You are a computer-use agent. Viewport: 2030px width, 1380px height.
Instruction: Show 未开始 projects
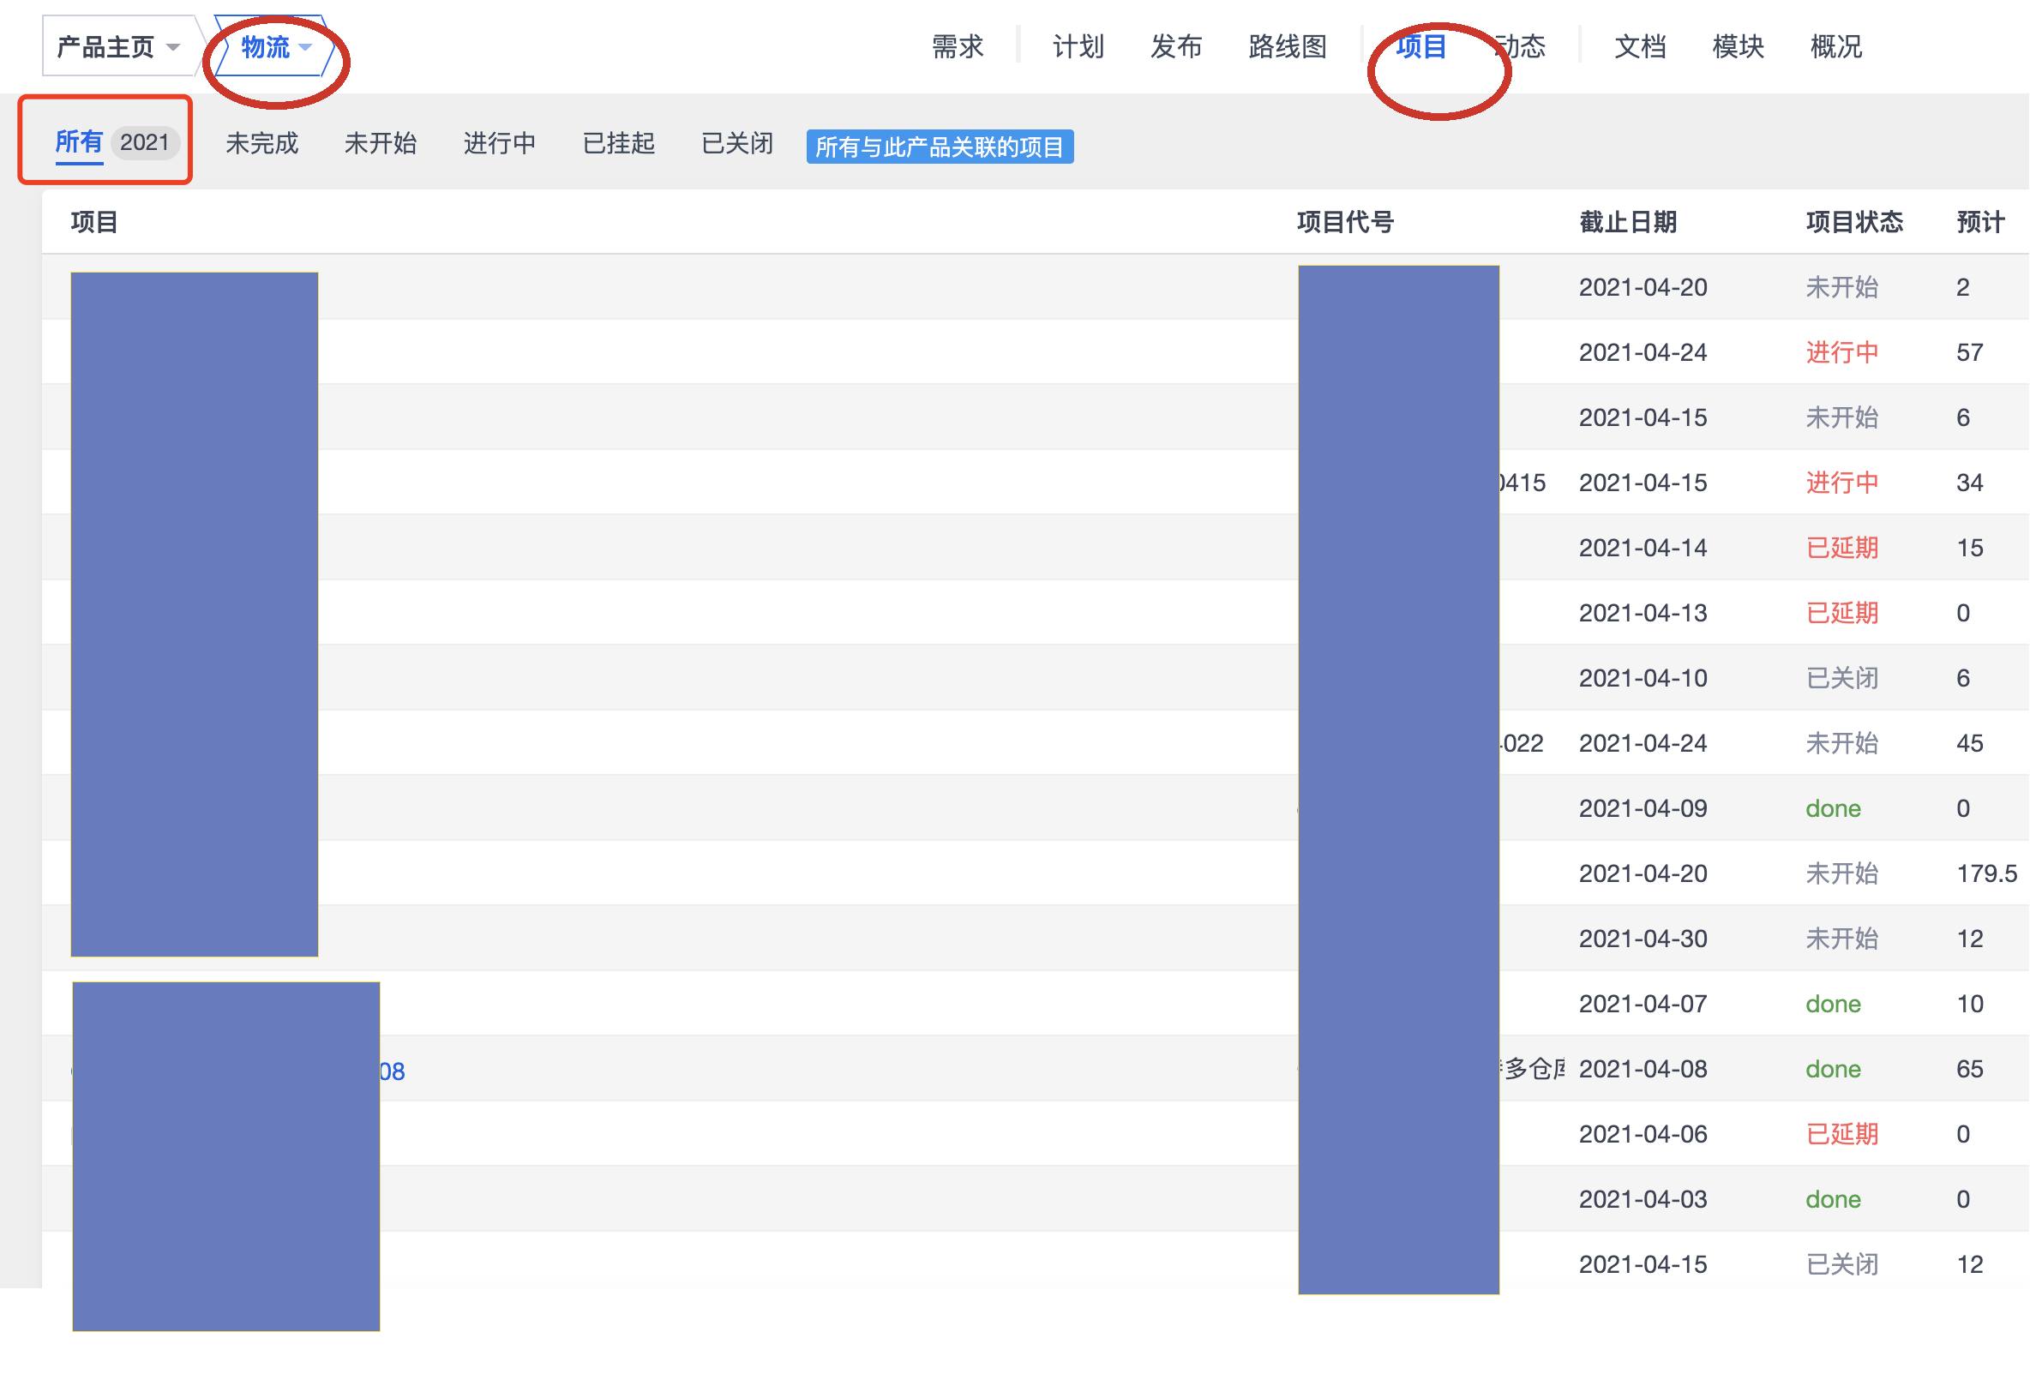(380, 143)
